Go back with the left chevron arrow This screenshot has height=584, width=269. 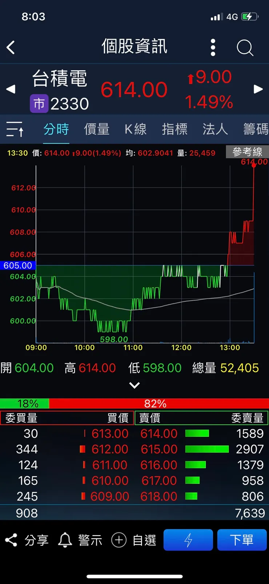11,47
